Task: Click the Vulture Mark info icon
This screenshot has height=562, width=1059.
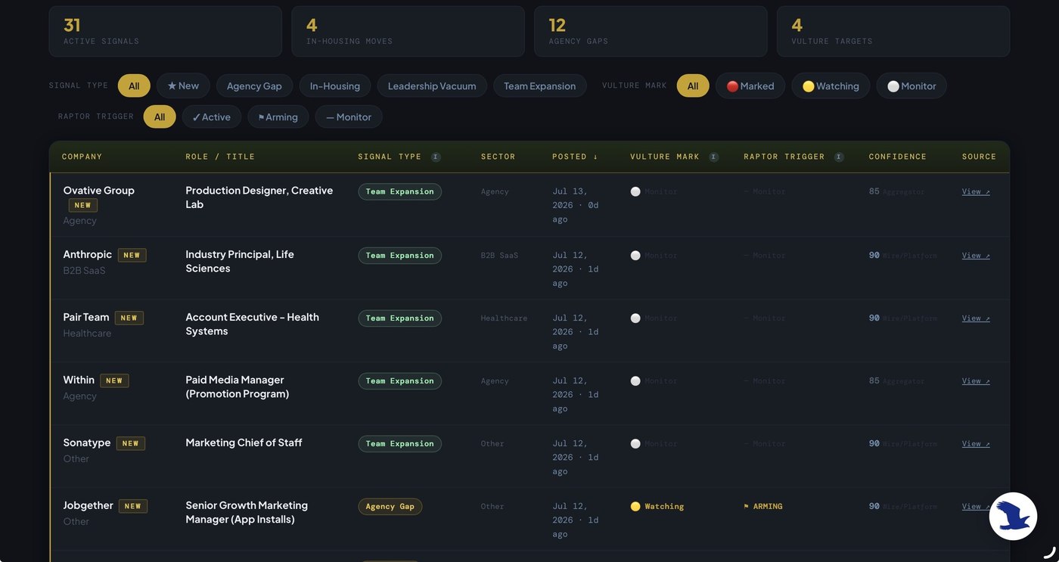Action: point(713,157)
